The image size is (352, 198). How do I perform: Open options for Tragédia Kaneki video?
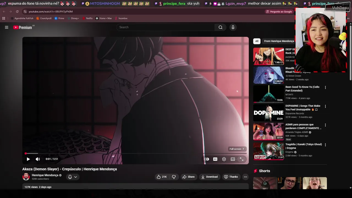pyautogui.click(x=325, y=145)
